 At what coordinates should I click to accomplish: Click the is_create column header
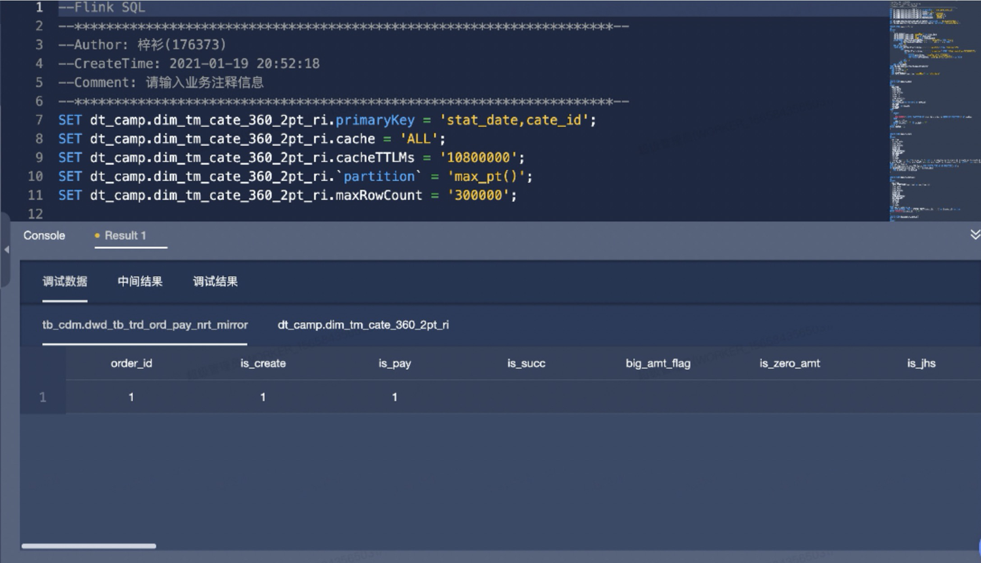pyautogui.click(x=263, y=364)
